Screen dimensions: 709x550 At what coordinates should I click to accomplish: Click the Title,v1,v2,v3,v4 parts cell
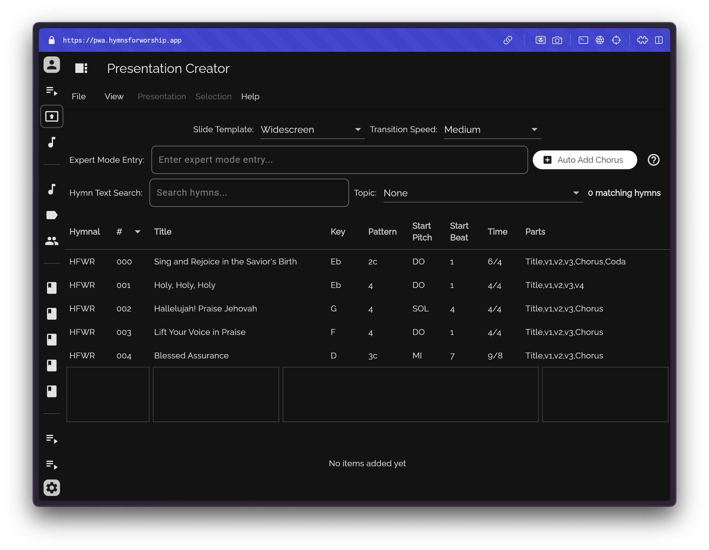pos(554,285)
